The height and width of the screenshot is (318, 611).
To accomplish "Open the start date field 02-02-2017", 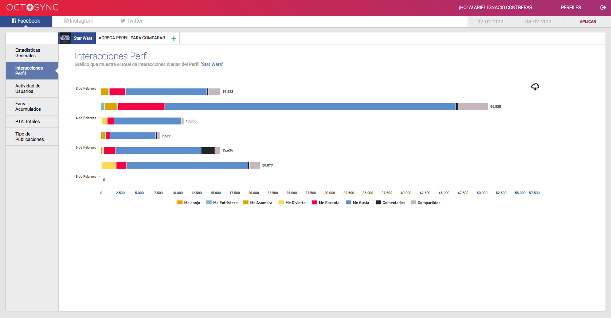I will [x=490, y=22].
